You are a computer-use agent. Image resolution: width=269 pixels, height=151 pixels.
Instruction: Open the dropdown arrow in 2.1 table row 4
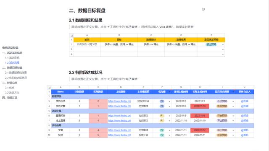point(223,54)
